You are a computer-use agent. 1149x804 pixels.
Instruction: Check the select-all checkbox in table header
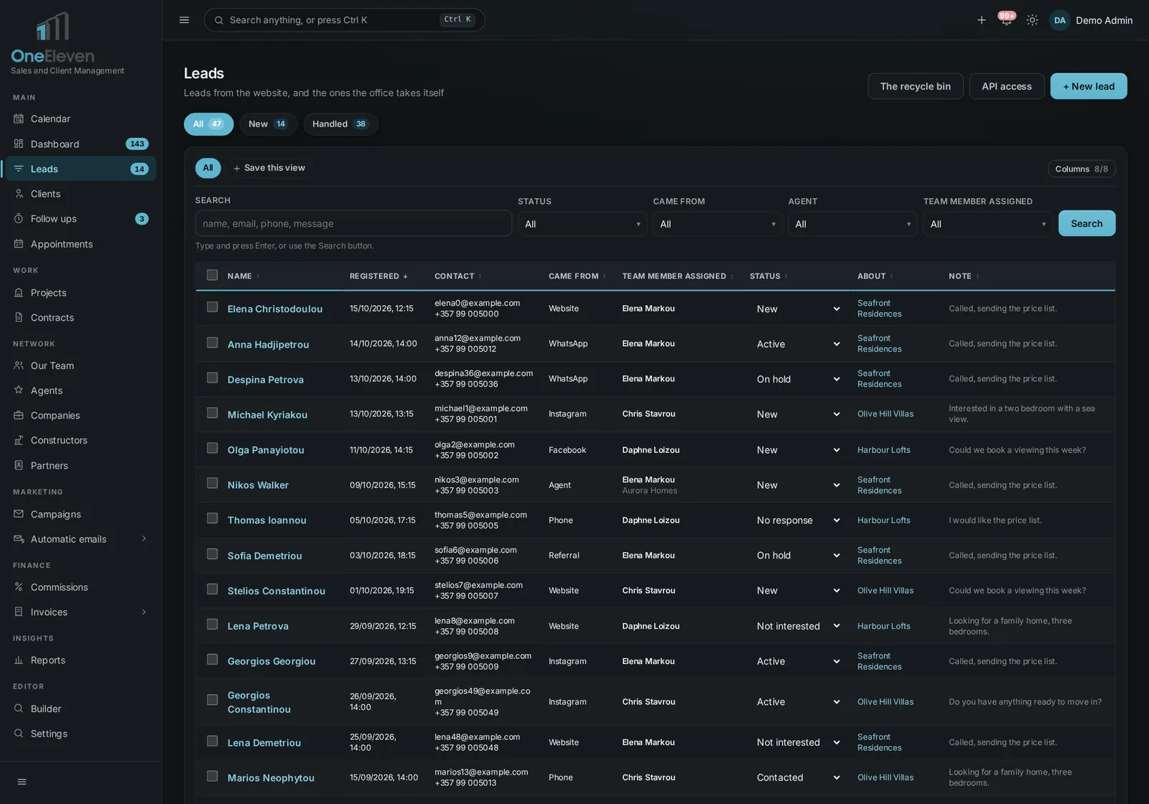point(212,275)
